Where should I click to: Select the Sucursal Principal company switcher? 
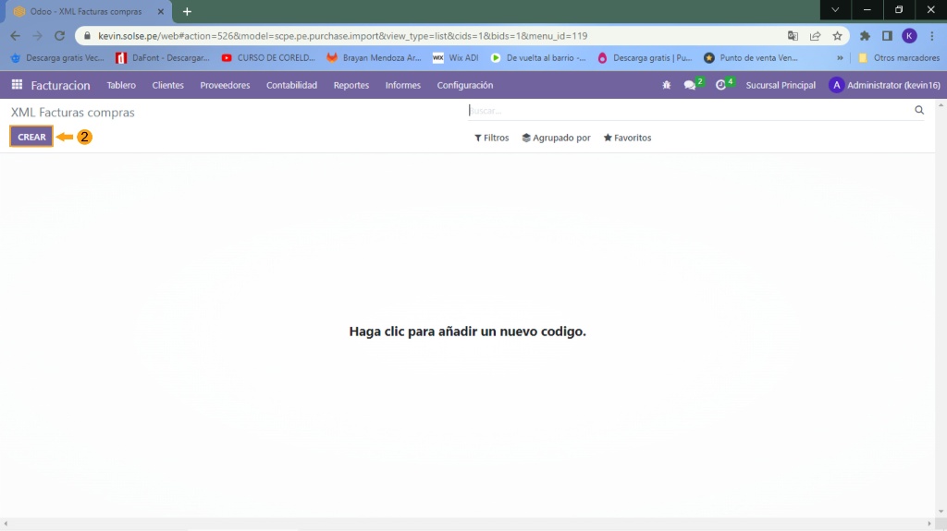coord(781,85)
